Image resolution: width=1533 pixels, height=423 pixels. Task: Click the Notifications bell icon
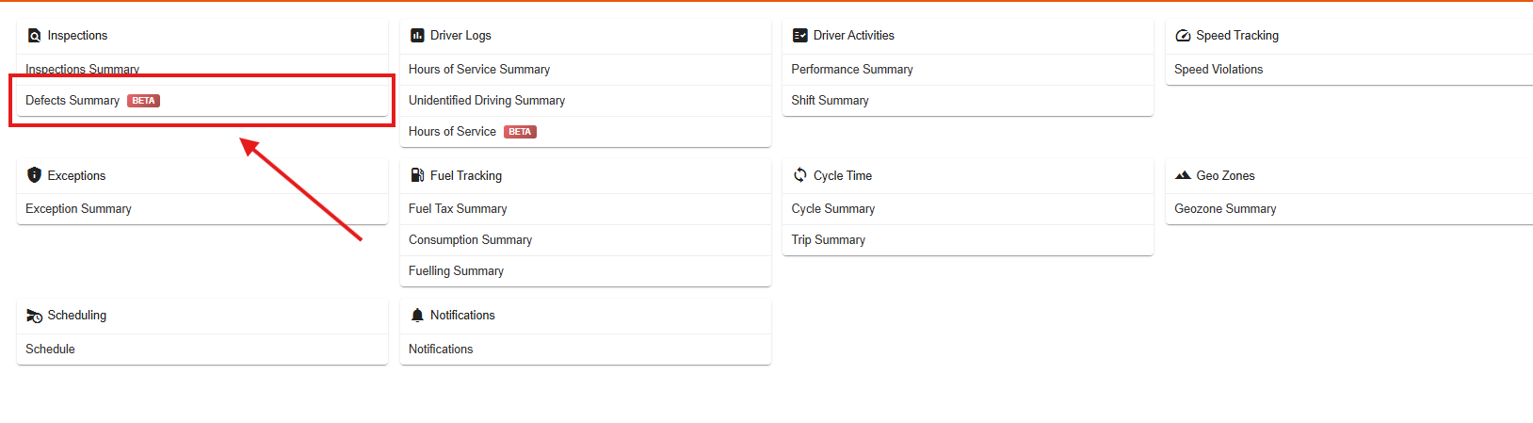pos(417,316)
